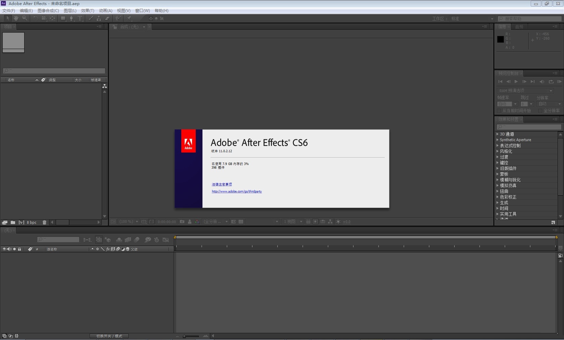The height and width of the screenshot is (340, 564).
Task: Toggle transparency grid in the composition panel
Action: (241, 222)
